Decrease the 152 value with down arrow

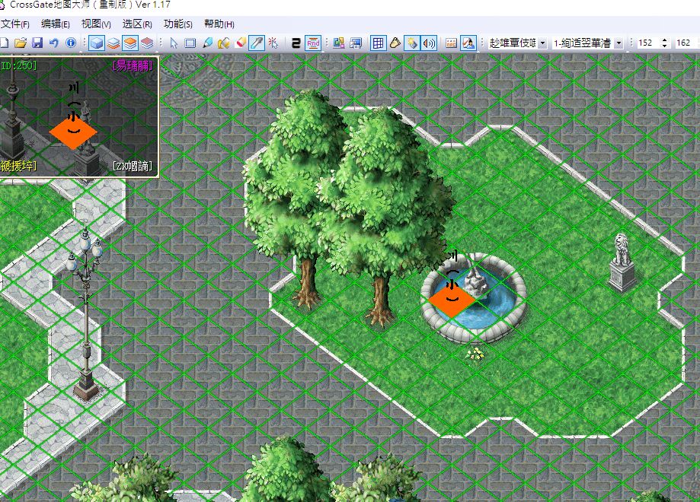click(x=665, y=46)
